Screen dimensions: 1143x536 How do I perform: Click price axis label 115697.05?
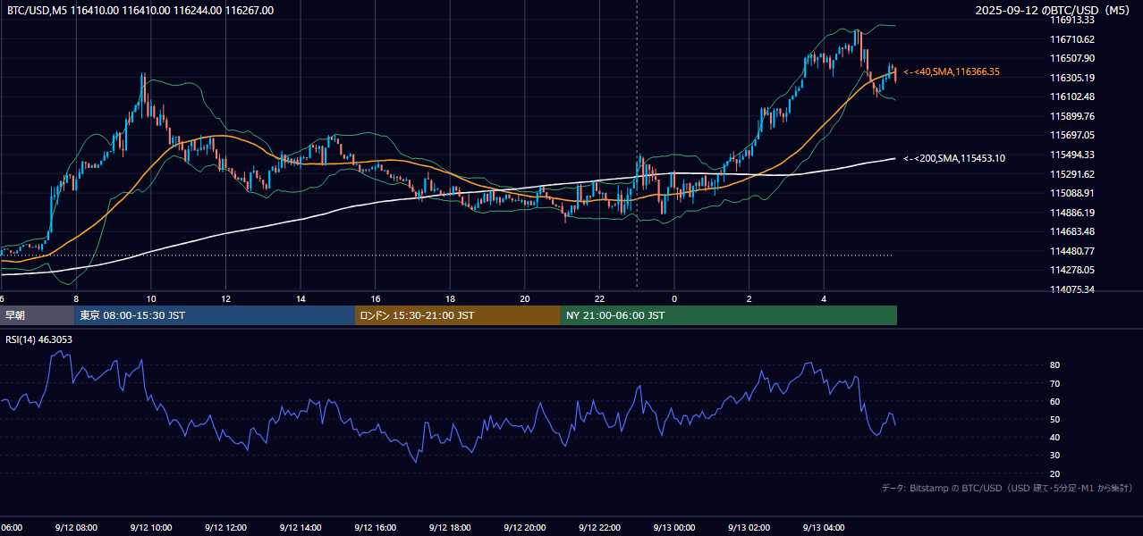[1073, 135]
